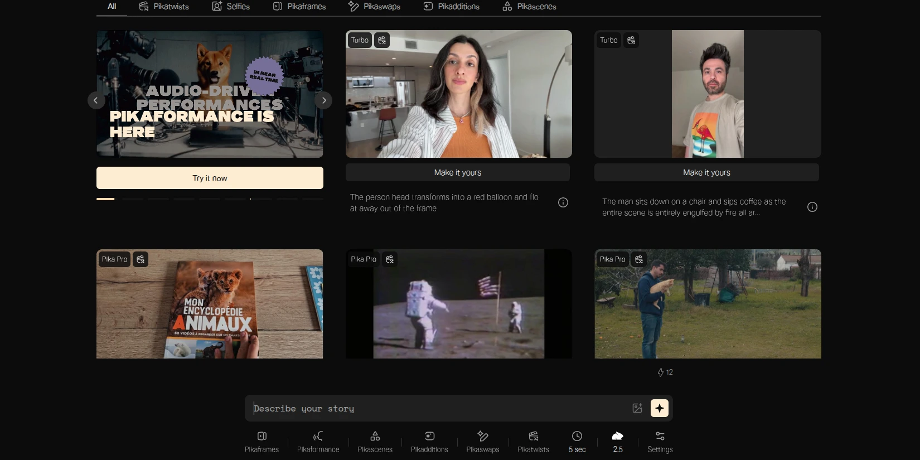Show info for the coffee fire prompt
Viewport: 920px width, 460px height.
coord(812,207)
